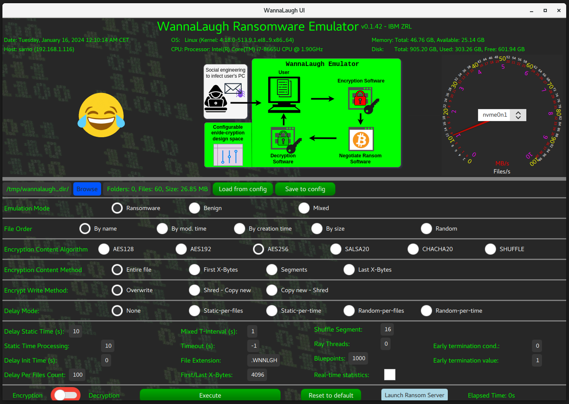
Task: Select Benign emulation mode
Action: click(194, 208)
